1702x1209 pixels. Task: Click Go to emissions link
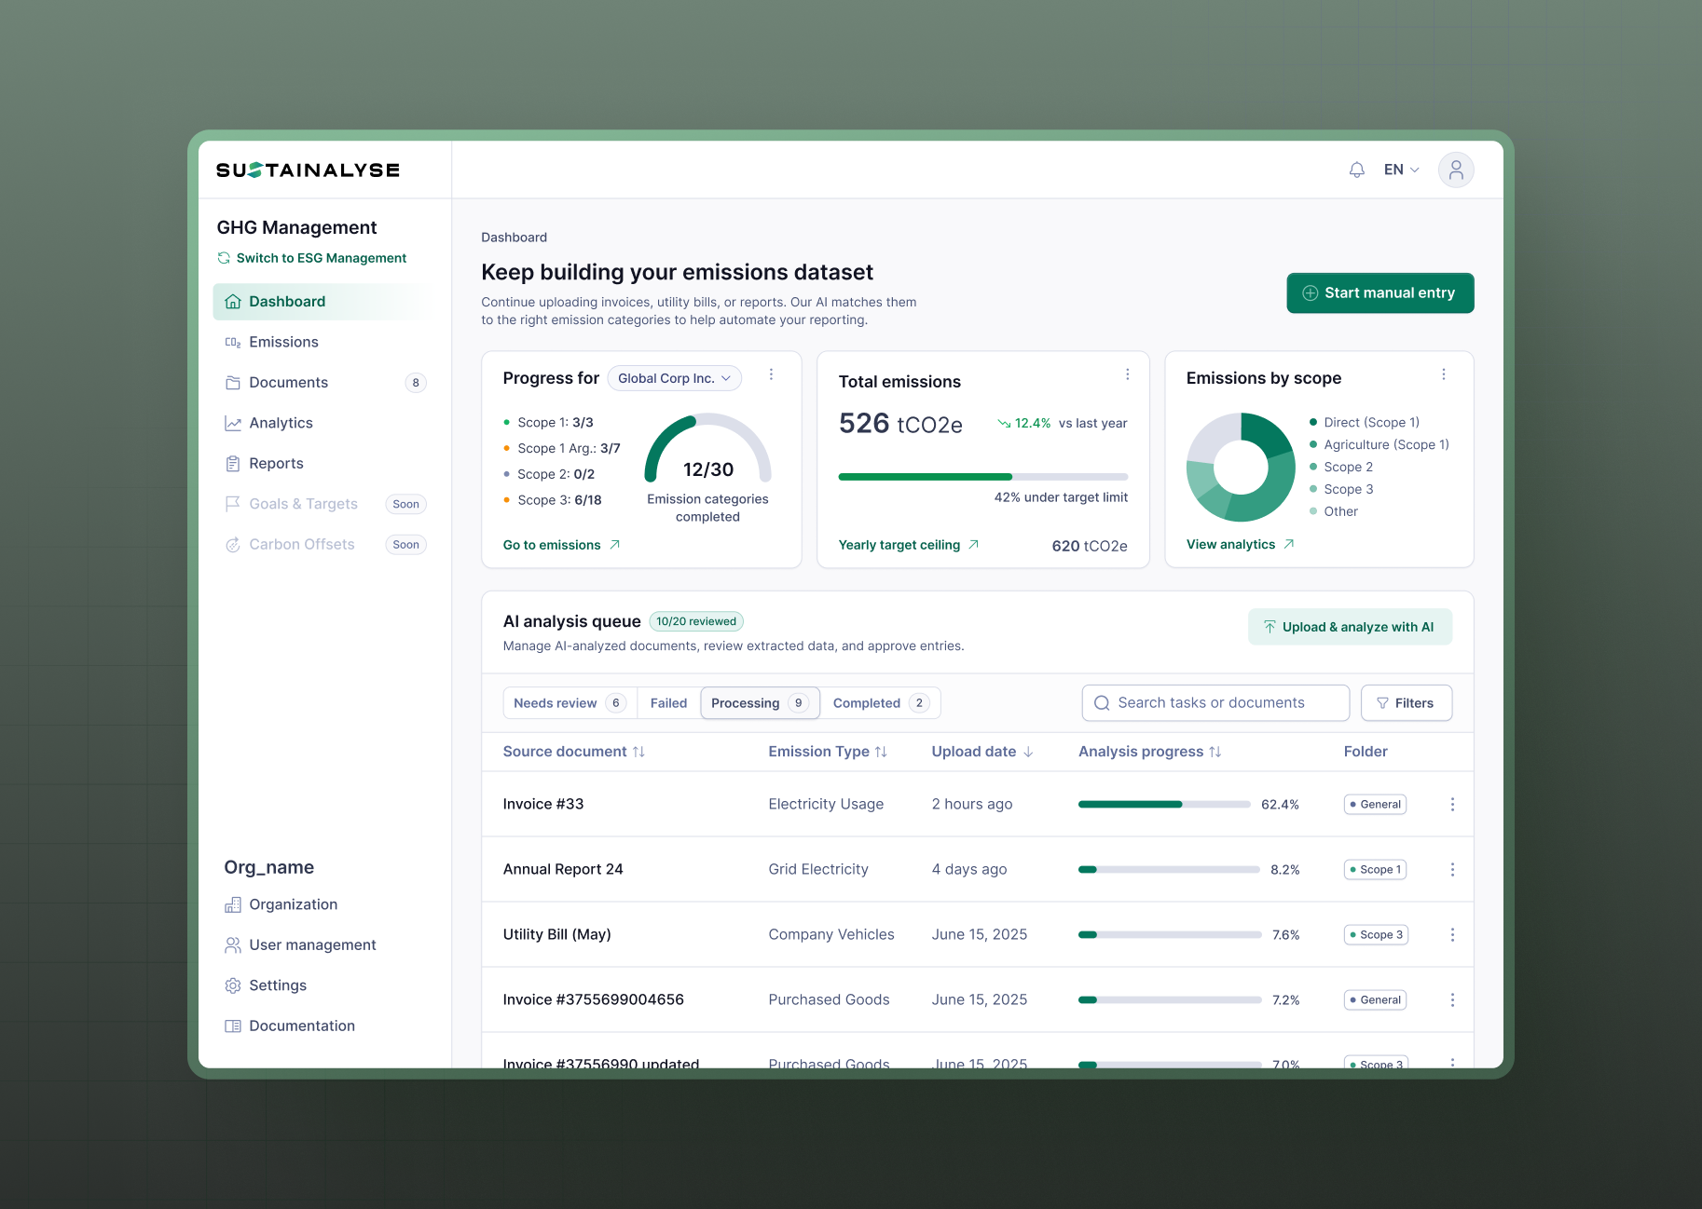coord(561,545)
